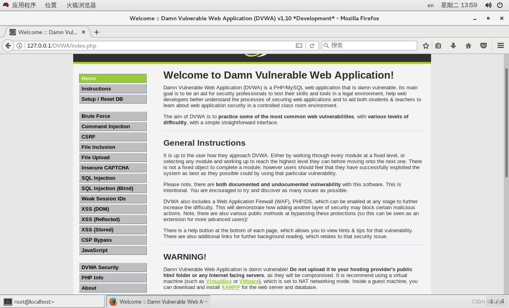
Task: Open the Weak Session IDs module
Action: click(113, 199)
